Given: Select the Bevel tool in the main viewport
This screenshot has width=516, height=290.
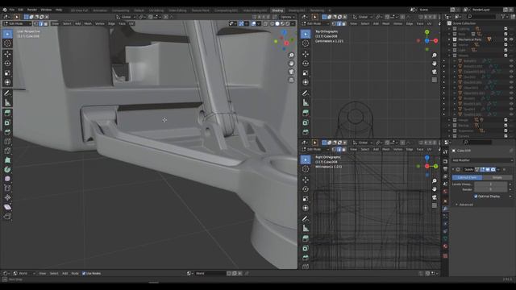Looking at the screenshot, I should coord(7,132).
